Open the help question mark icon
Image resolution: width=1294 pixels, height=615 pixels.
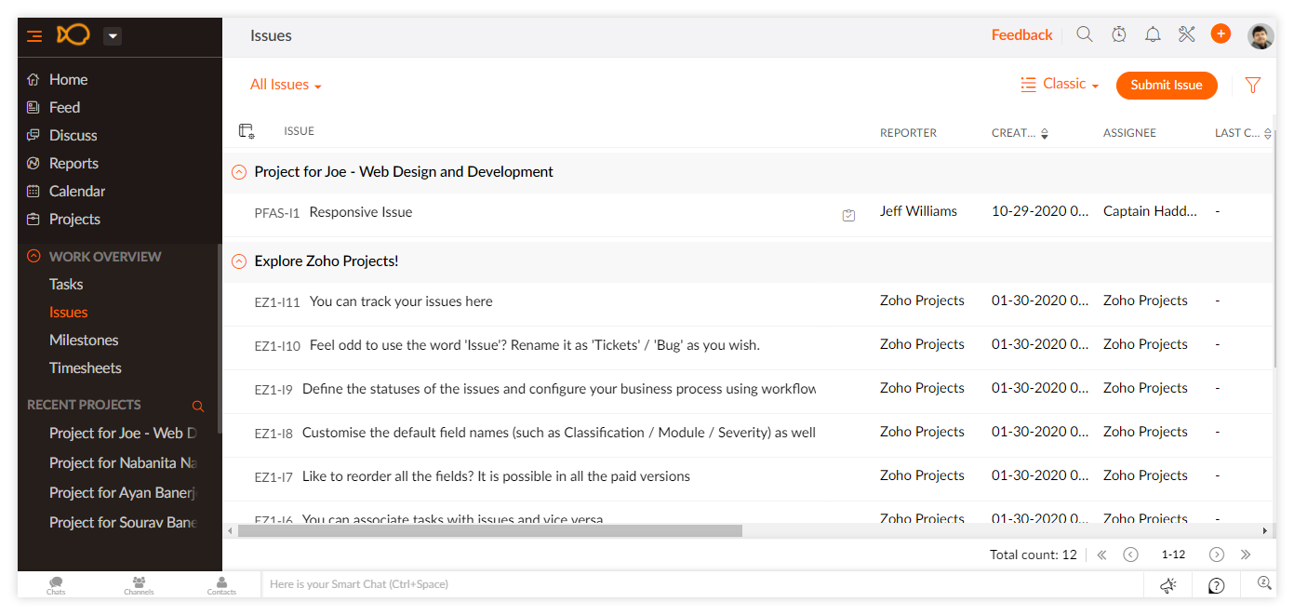pyautogui.click(x=1216, y=585)
